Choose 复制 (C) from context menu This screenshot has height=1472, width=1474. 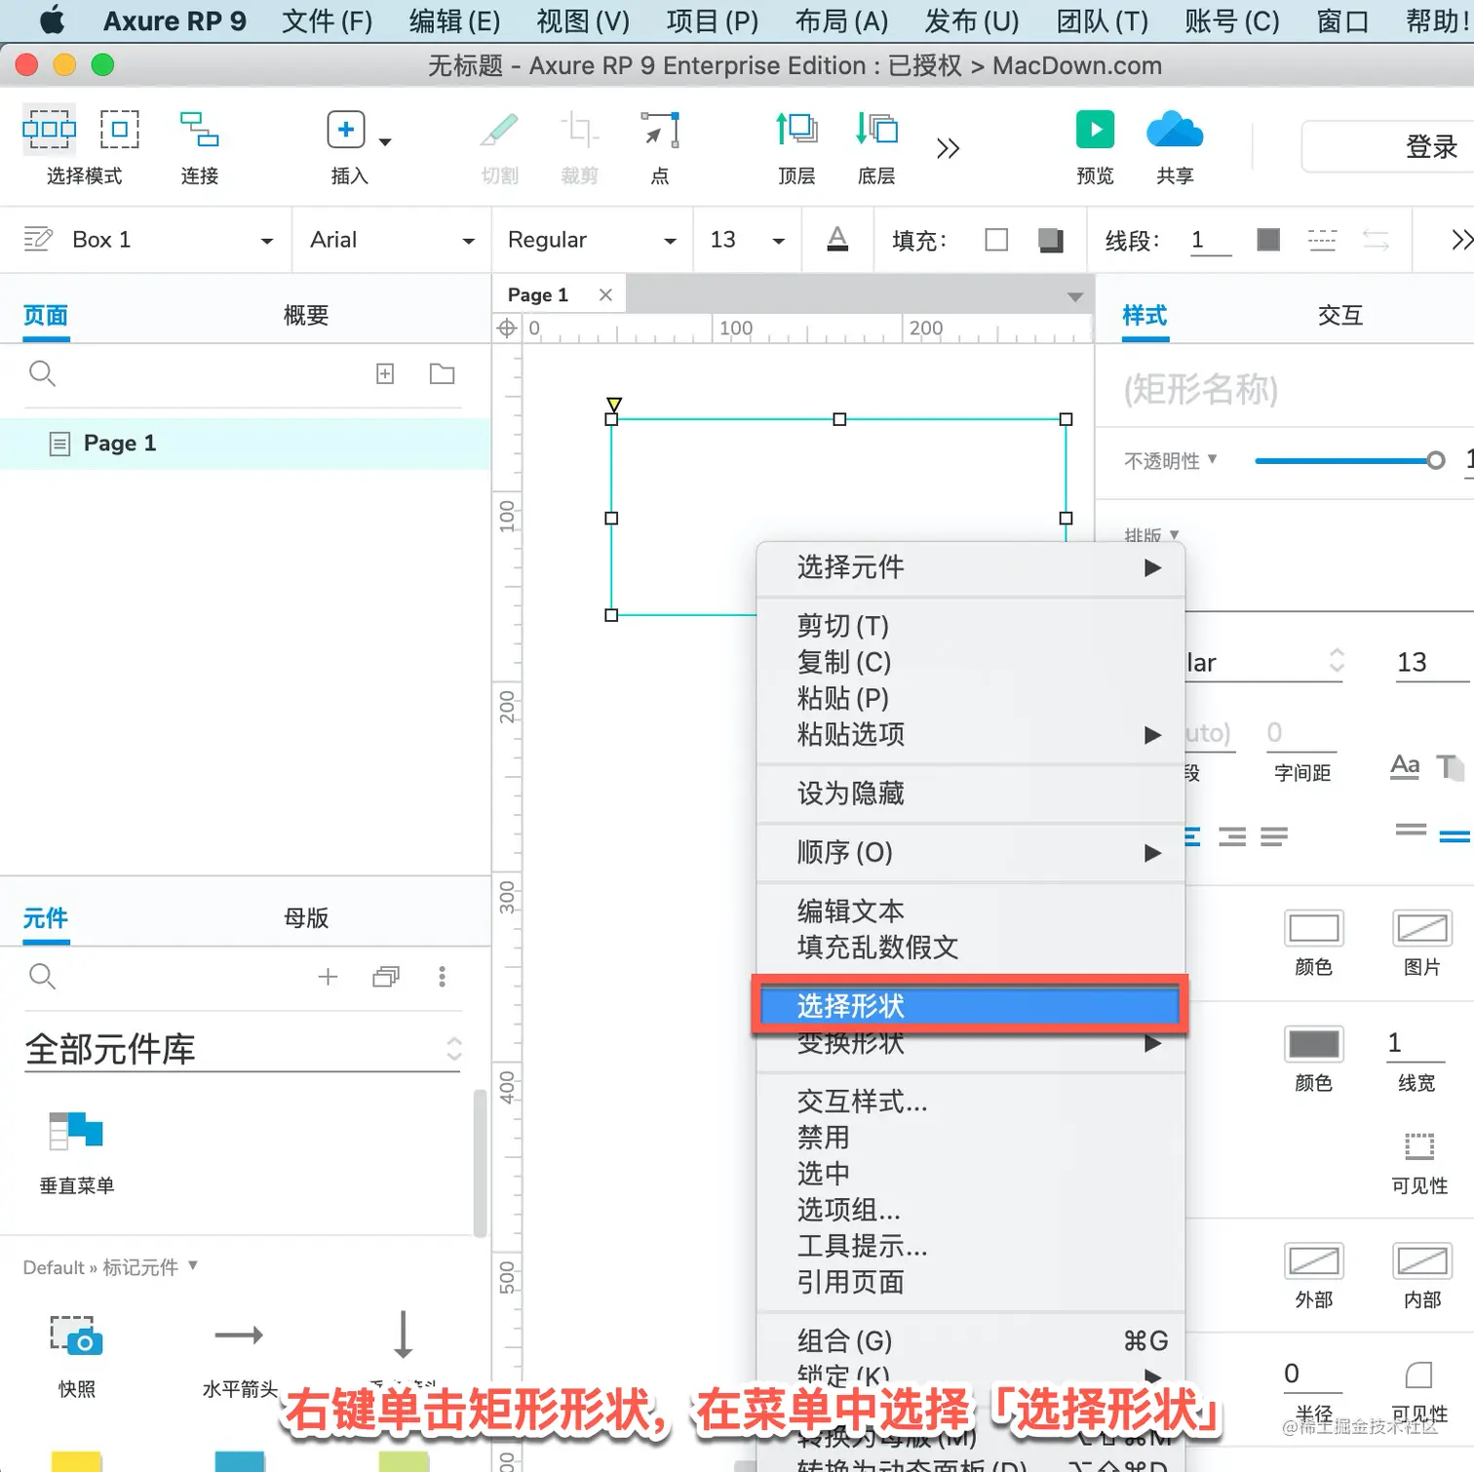click(971, 662)
